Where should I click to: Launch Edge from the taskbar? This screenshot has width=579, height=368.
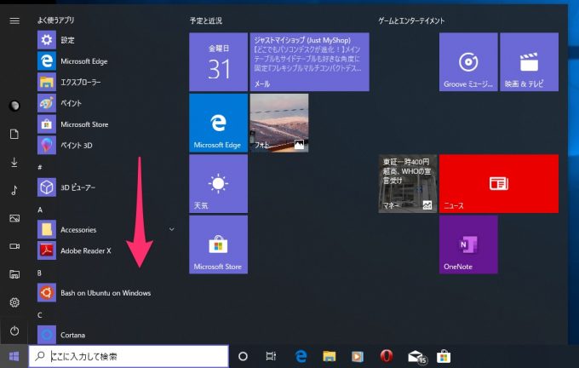coord(301,357)
